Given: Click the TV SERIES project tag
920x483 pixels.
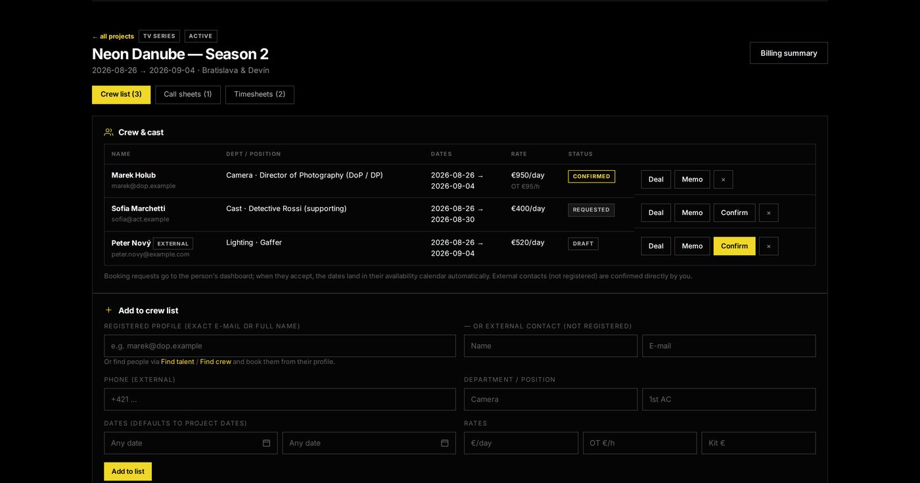Looking at the screenshot, I should coord(159,37).
